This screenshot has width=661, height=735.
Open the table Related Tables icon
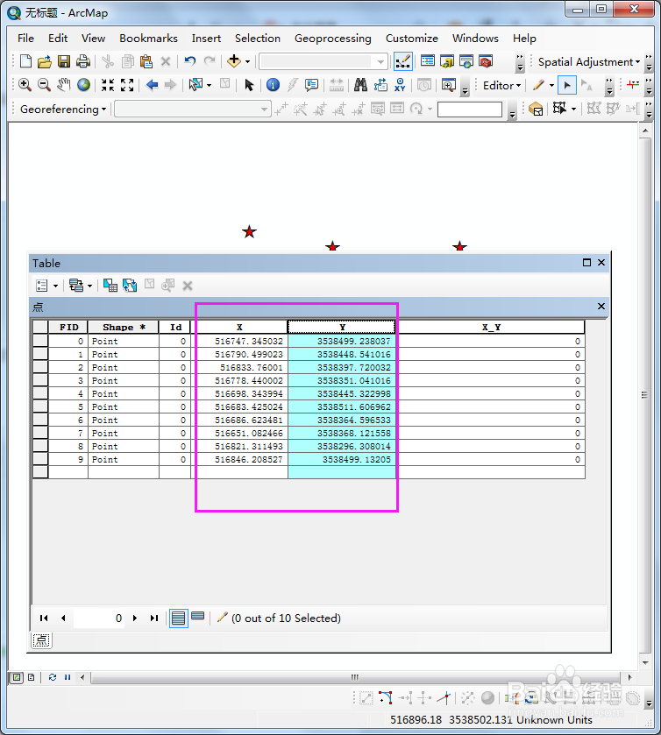pyautogui.click(x=76, y=285)
